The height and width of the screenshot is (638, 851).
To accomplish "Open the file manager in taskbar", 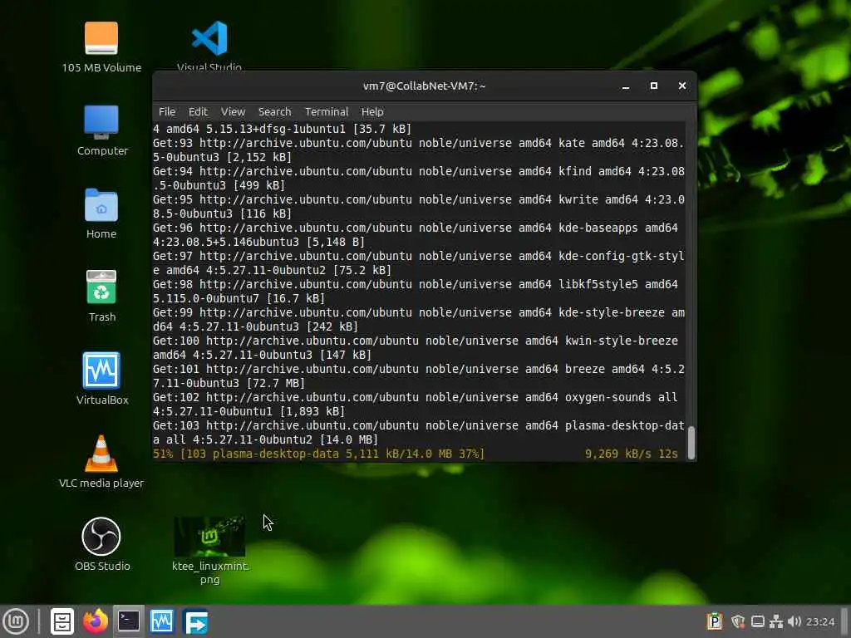I will [61, 621].
